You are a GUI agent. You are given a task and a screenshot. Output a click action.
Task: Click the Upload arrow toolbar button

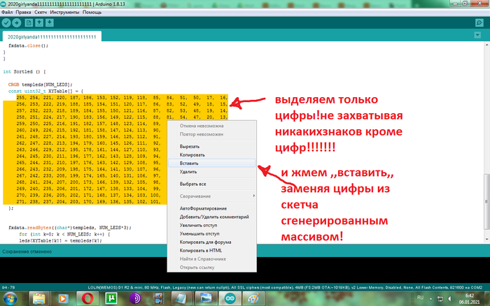coord(17,23)
